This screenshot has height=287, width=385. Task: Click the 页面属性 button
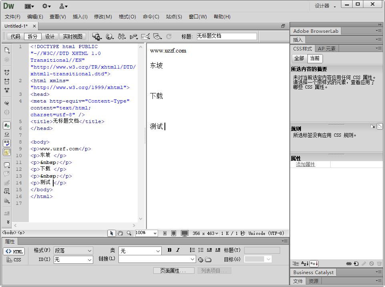pos(174,271)
